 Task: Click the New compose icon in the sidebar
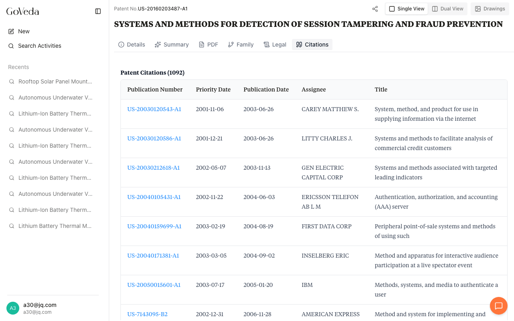tap(11, 31)
